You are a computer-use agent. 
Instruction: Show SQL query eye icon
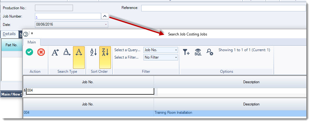(198, 52)
